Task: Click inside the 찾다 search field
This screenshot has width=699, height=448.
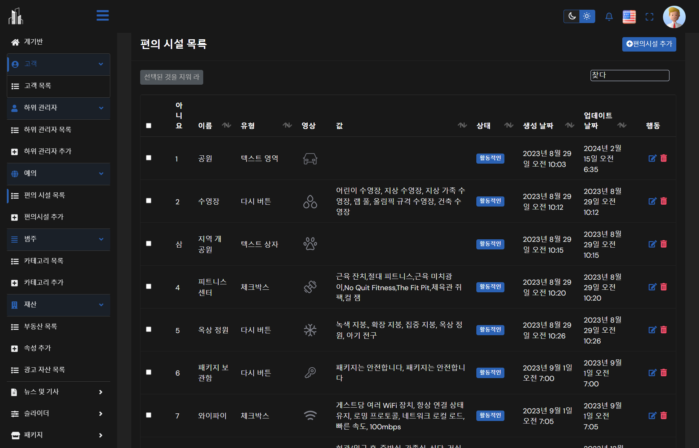Action: click(629, 75)
